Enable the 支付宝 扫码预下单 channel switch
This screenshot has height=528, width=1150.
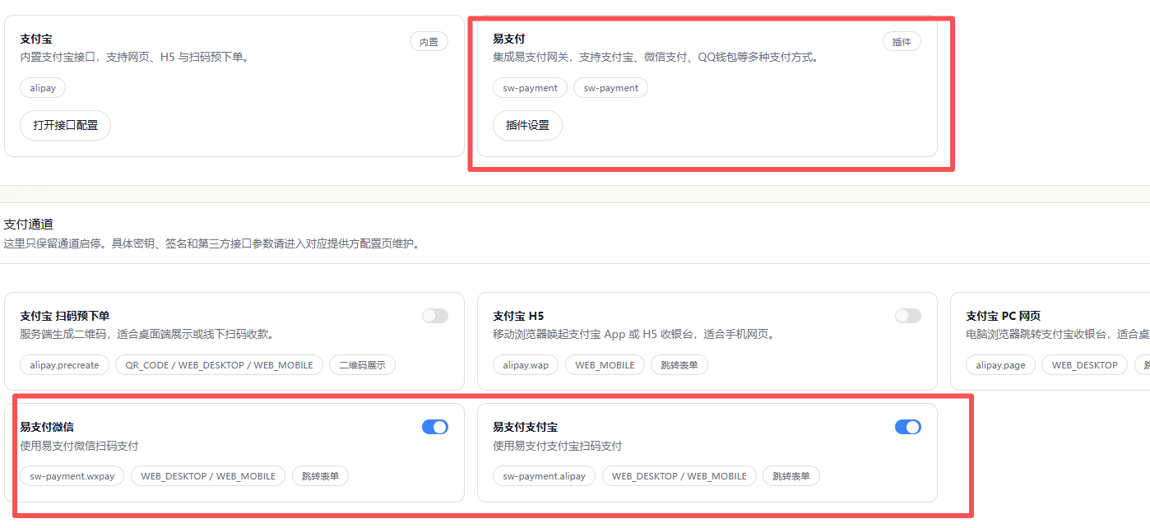(435, 316)
